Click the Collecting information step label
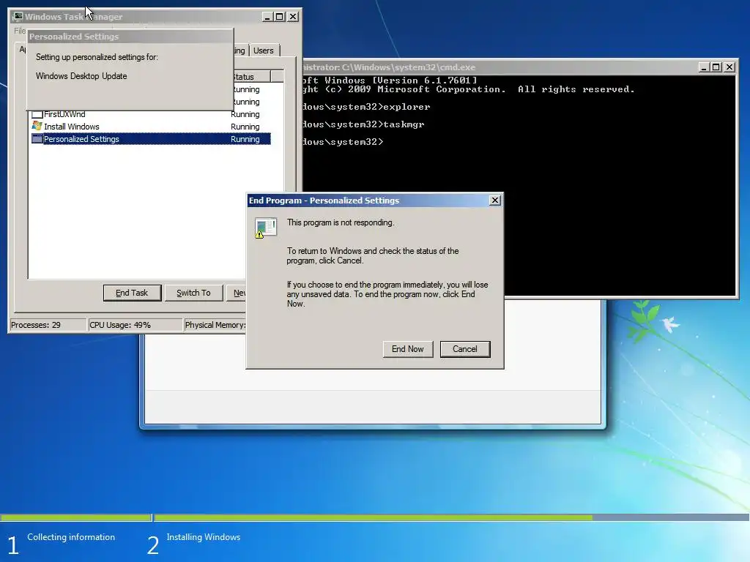The height and width of the screenshot is (562, 750). 71,537
